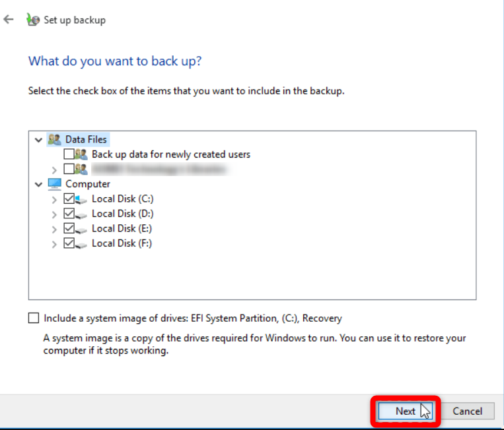This screenshot has width=504, height=430.
Task: Click the Local Disk (D:) drive icon
Action: coord(81,214)
